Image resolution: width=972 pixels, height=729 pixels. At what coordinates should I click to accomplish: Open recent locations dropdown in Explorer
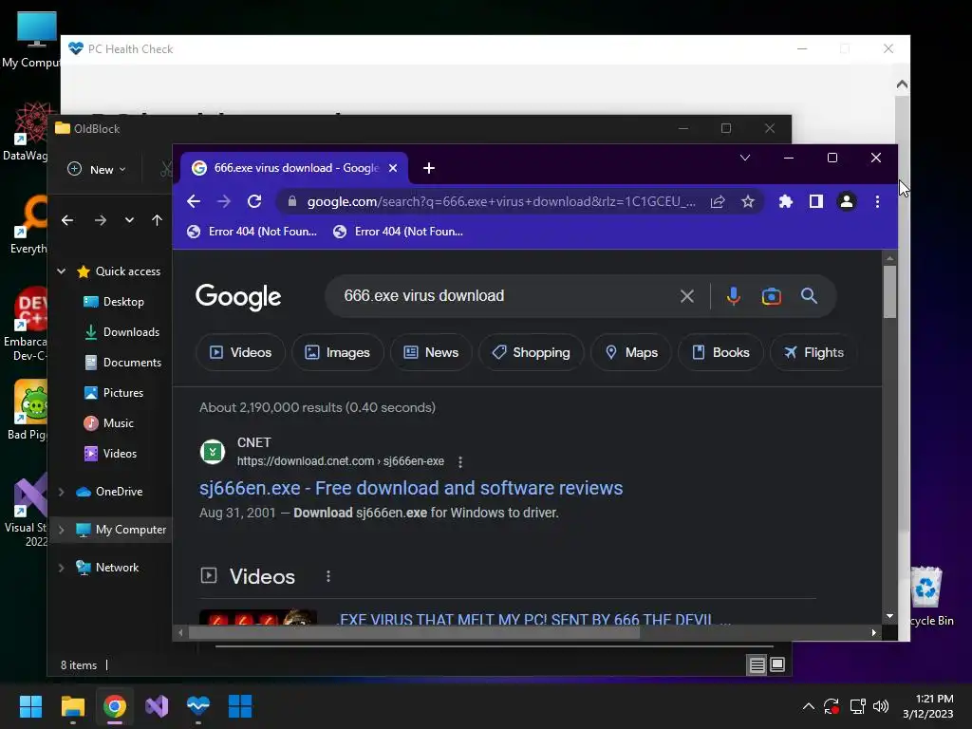129,220
